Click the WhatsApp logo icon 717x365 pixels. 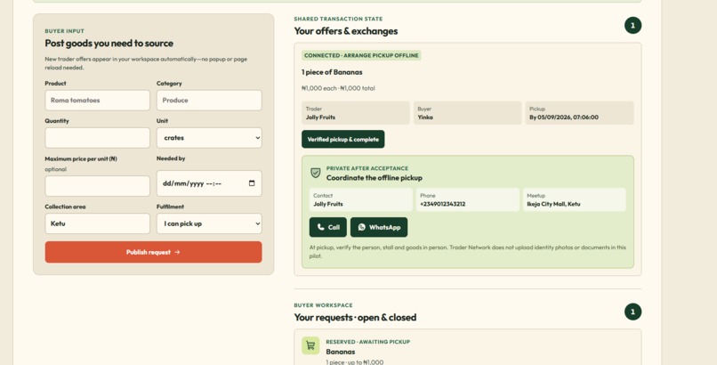point(362,227)
